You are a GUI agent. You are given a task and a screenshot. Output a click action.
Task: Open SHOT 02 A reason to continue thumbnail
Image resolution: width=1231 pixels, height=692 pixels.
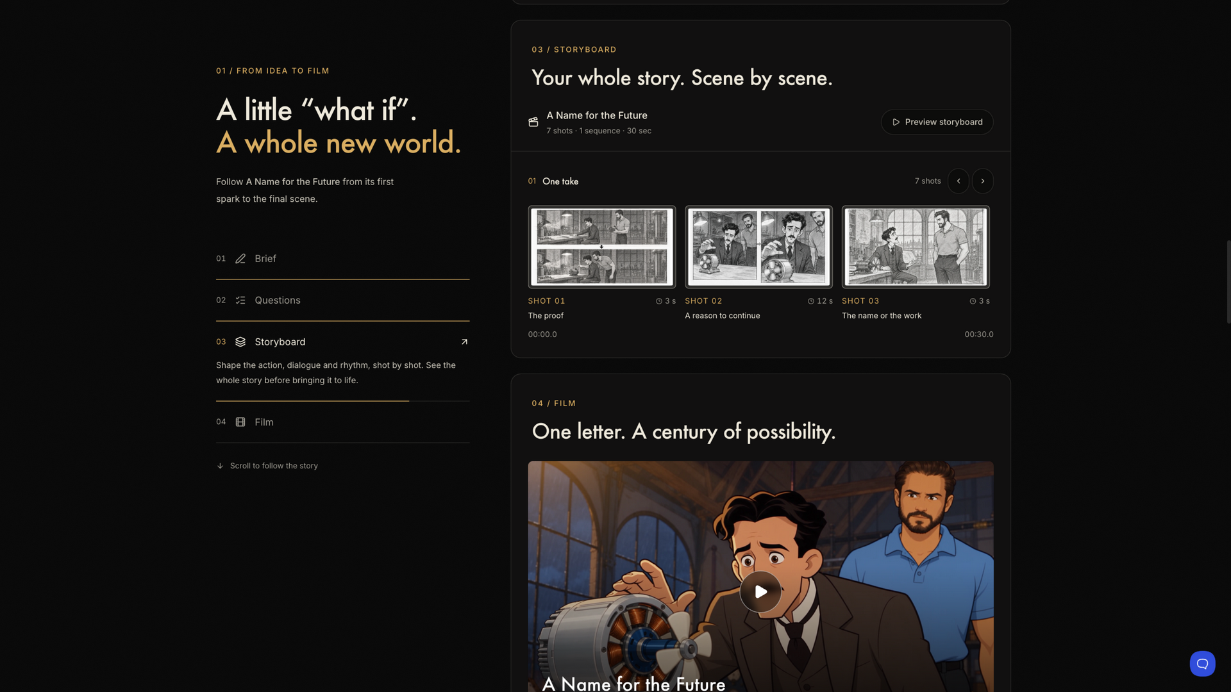758,247
